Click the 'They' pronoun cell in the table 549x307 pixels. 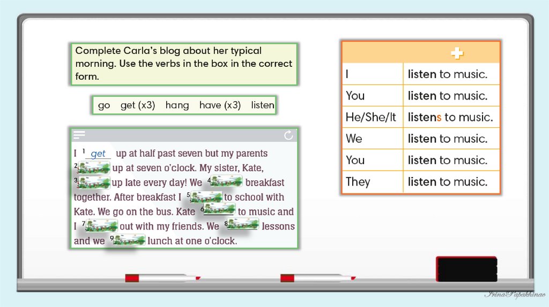coord(373,182)
